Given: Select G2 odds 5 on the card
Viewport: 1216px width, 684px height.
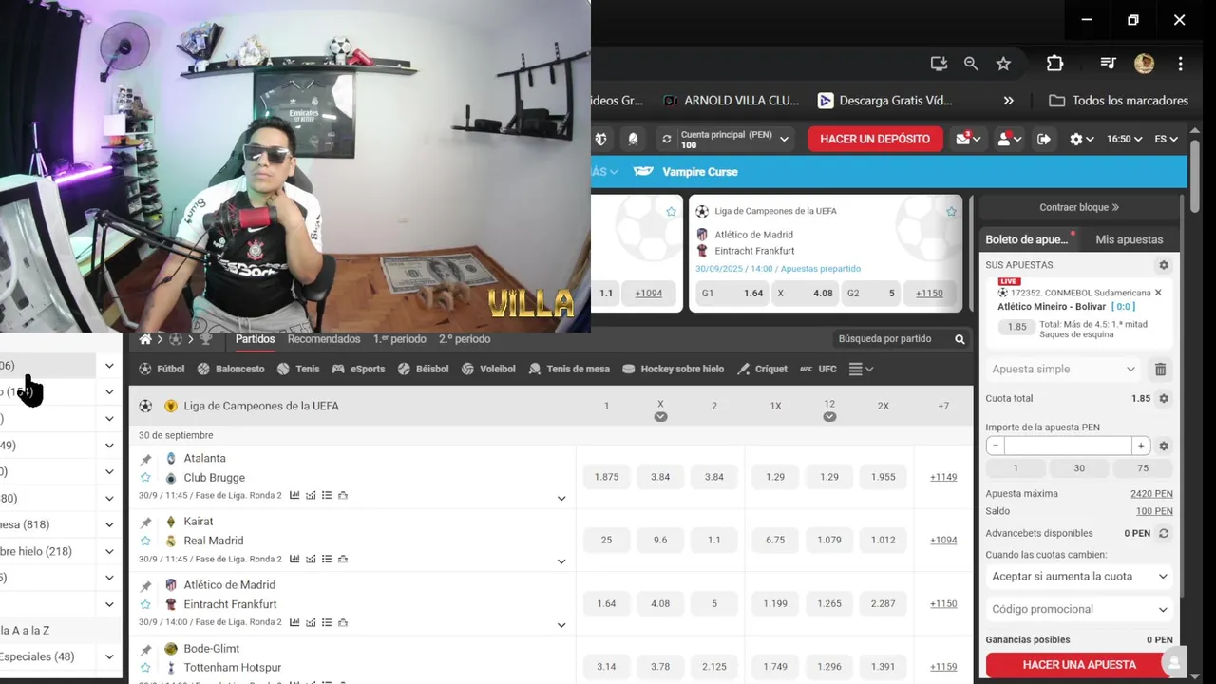Looking at the screenshot, I should pyautogui.click(x=868, y=294).
